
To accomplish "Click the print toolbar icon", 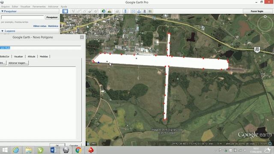I will pos(139,11).
